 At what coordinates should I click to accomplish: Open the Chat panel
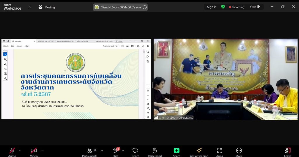(115, 152)
